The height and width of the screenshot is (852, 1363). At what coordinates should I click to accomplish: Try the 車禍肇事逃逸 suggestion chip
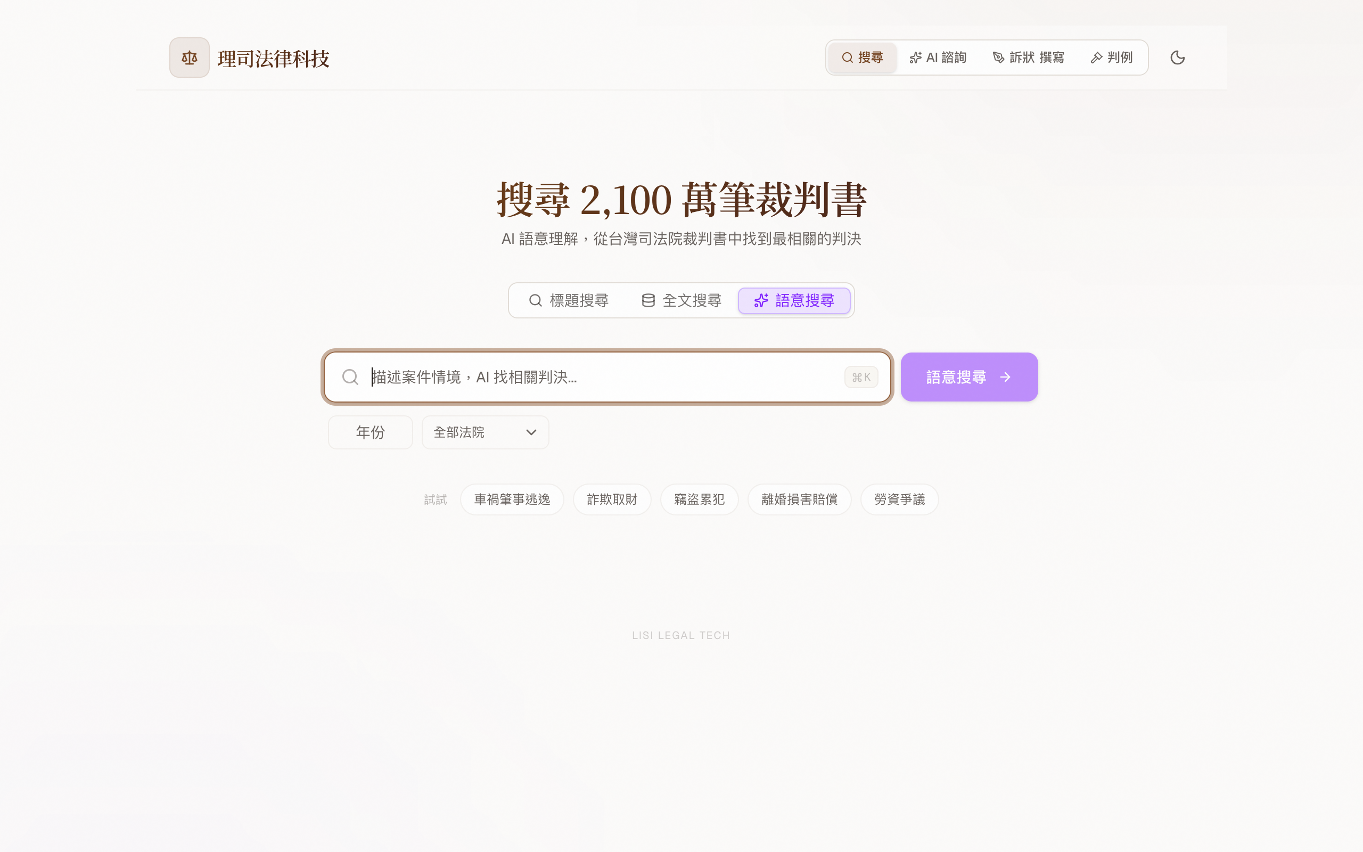[x=512, y=499]
